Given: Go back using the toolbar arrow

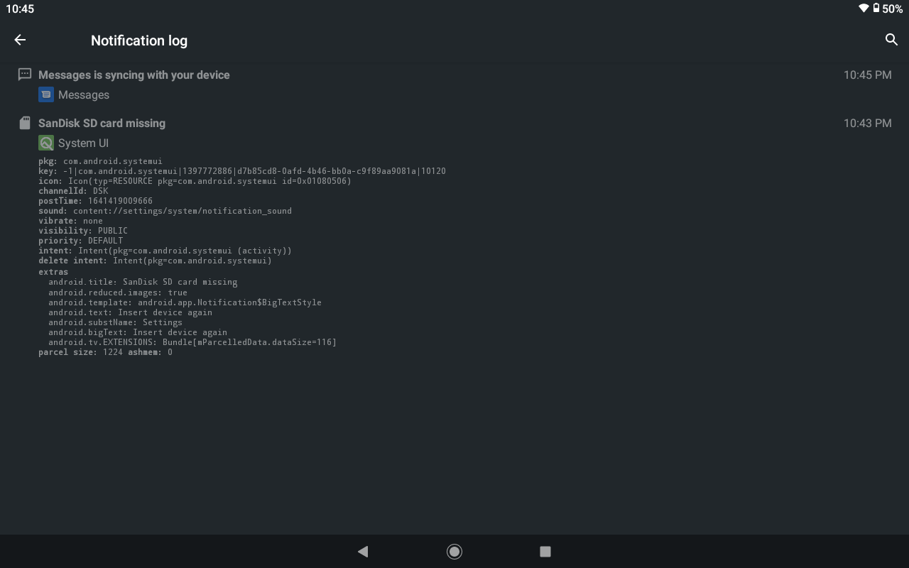Looking at the screenshot, I should click(x=20, y=40).
